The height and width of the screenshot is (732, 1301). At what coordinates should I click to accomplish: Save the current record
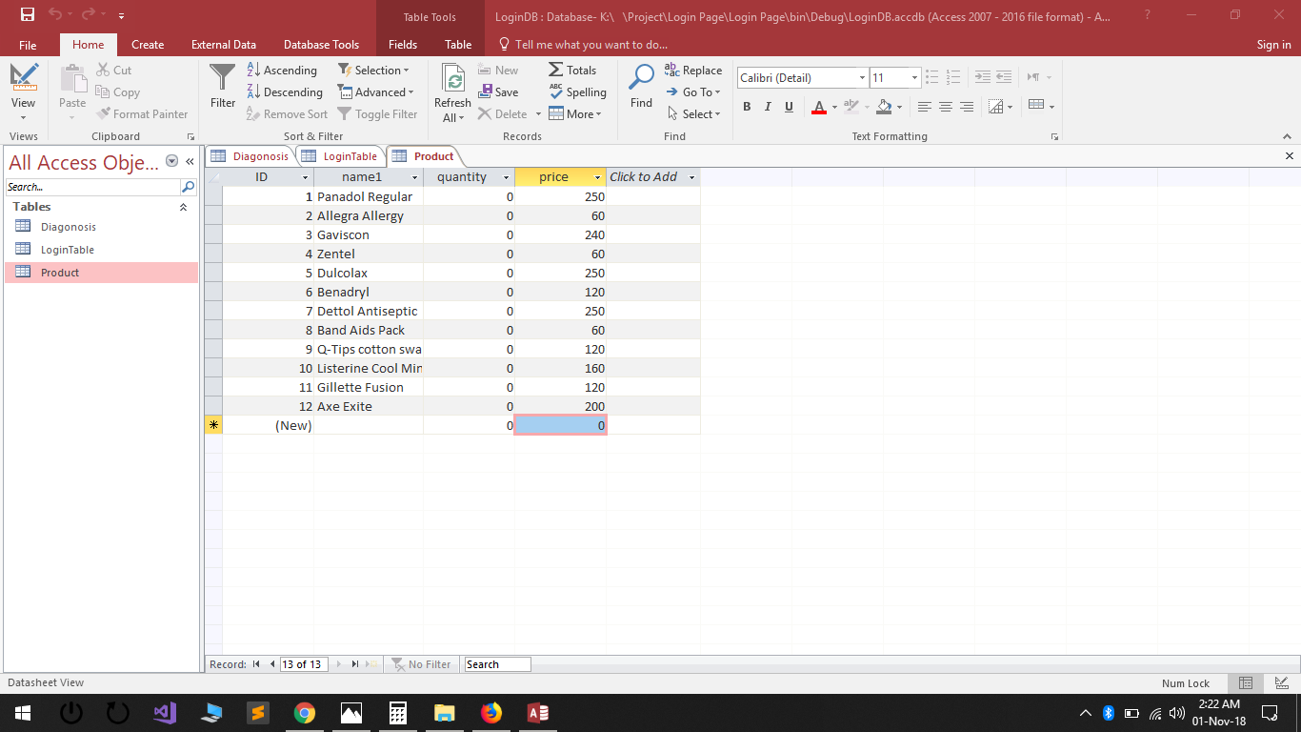coord(498,92)
